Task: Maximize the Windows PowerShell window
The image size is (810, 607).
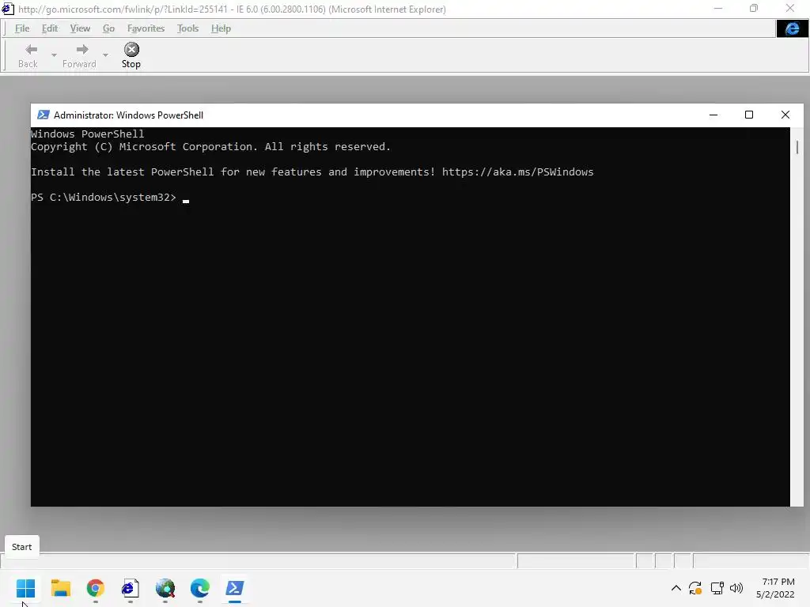Action: click(x=749, y=115)
